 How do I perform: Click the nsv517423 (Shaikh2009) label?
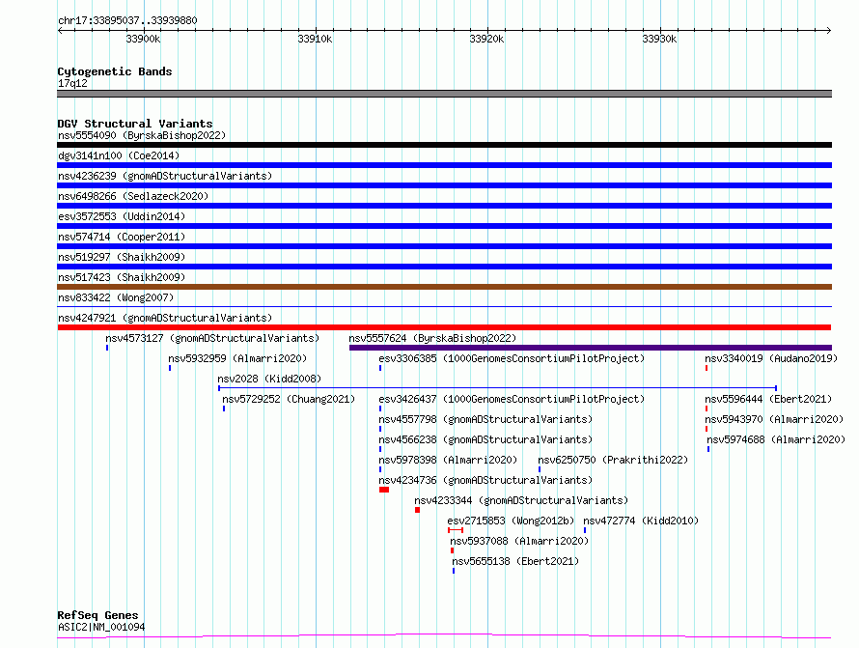click(122, 277)
